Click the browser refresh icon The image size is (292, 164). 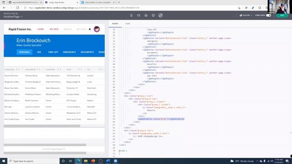click(17, 8)
